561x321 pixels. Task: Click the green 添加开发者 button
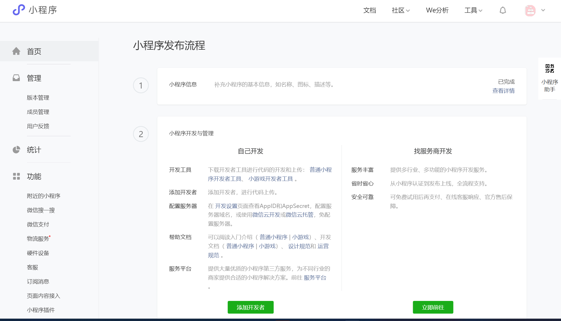point(250,307)
